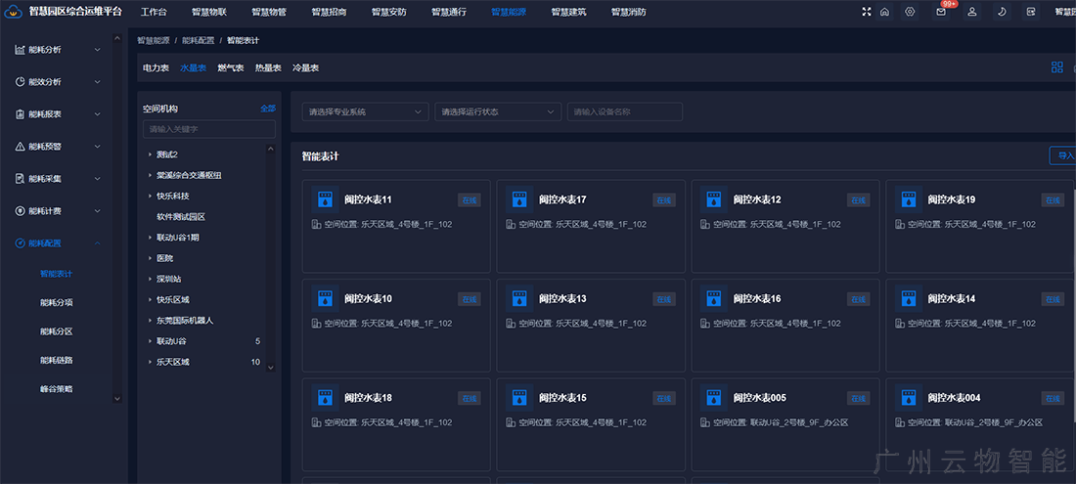
Task: Click the hexagon settings icon in header
Action: (x=911, y=12)
